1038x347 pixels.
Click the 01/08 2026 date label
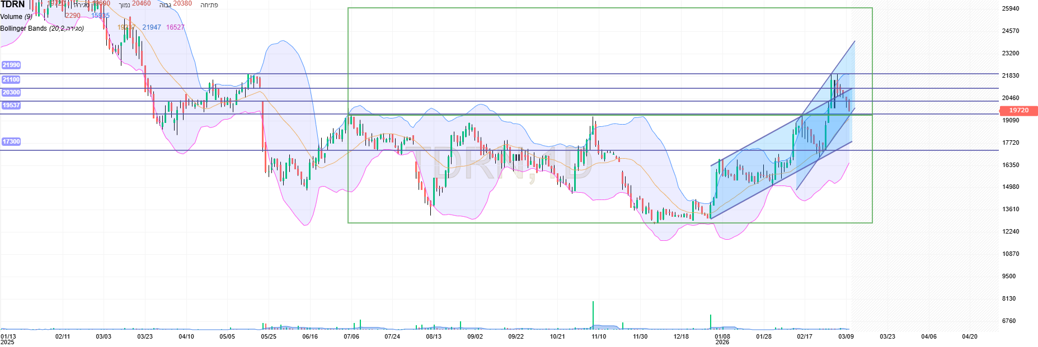722,339
